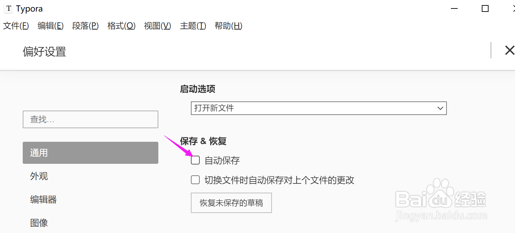This screenshot has height=233, width=515.
Task: Select the 通用 settings category
Action: click(91, 153)
